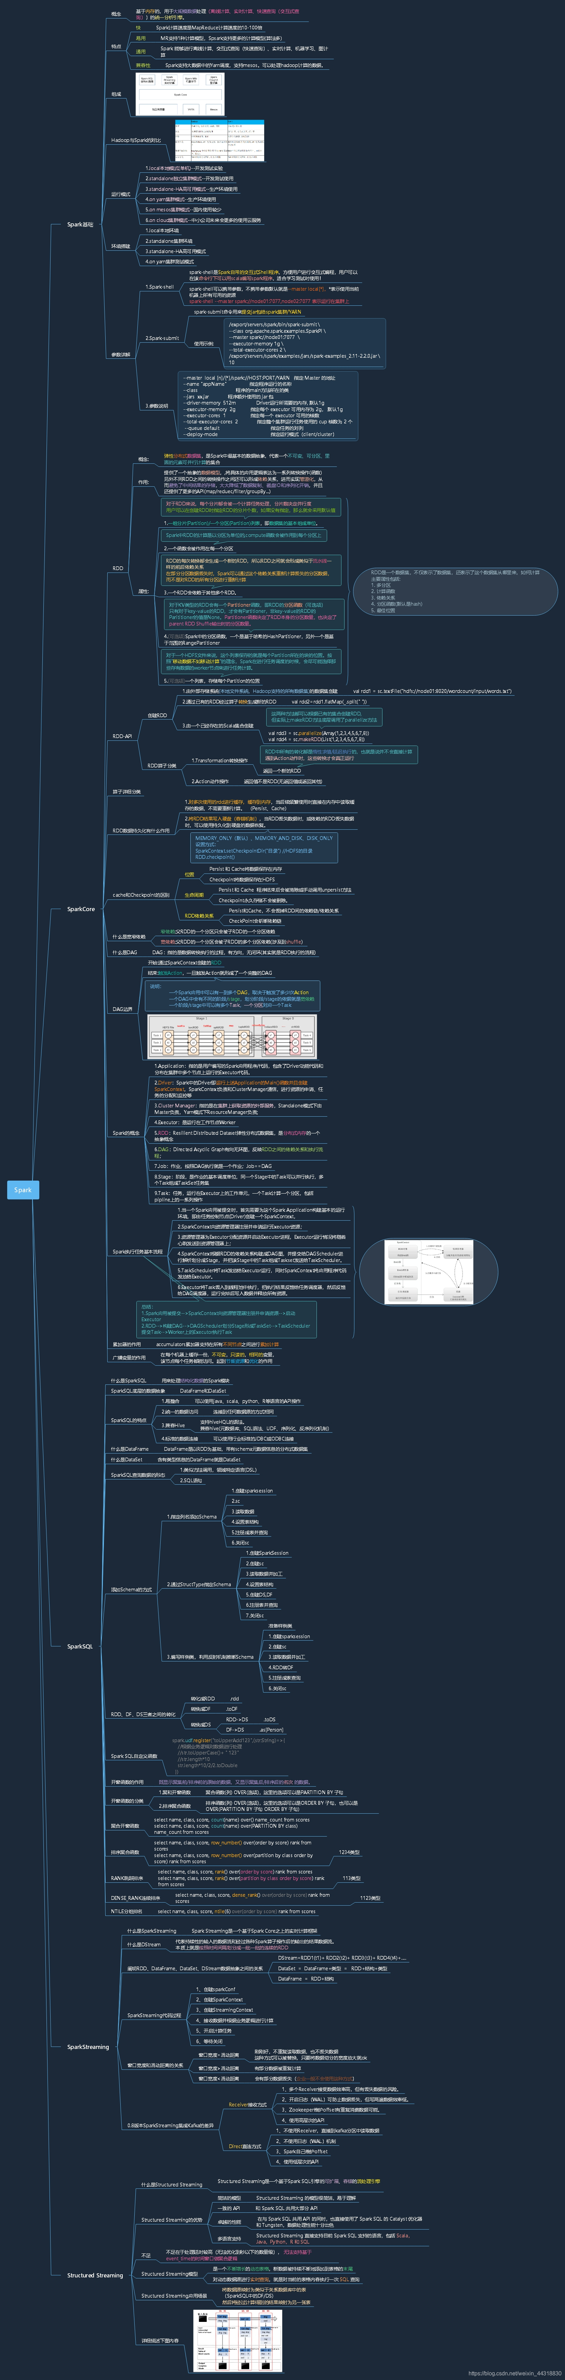Screen dimensions: 565x2380
Task: Select the RDD算子分类 node
Action: coord(162,766)
